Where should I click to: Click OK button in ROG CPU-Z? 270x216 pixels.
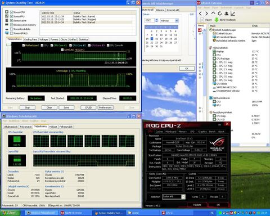point(218,205)
